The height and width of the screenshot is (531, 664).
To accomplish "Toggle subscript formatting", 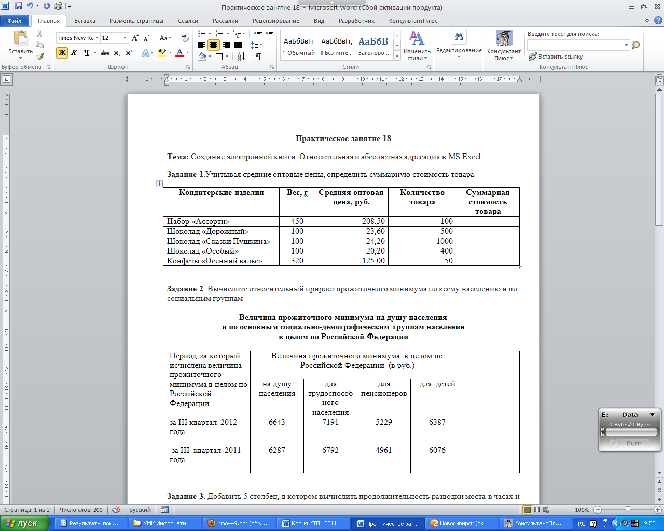I will (x=117, y=53).
